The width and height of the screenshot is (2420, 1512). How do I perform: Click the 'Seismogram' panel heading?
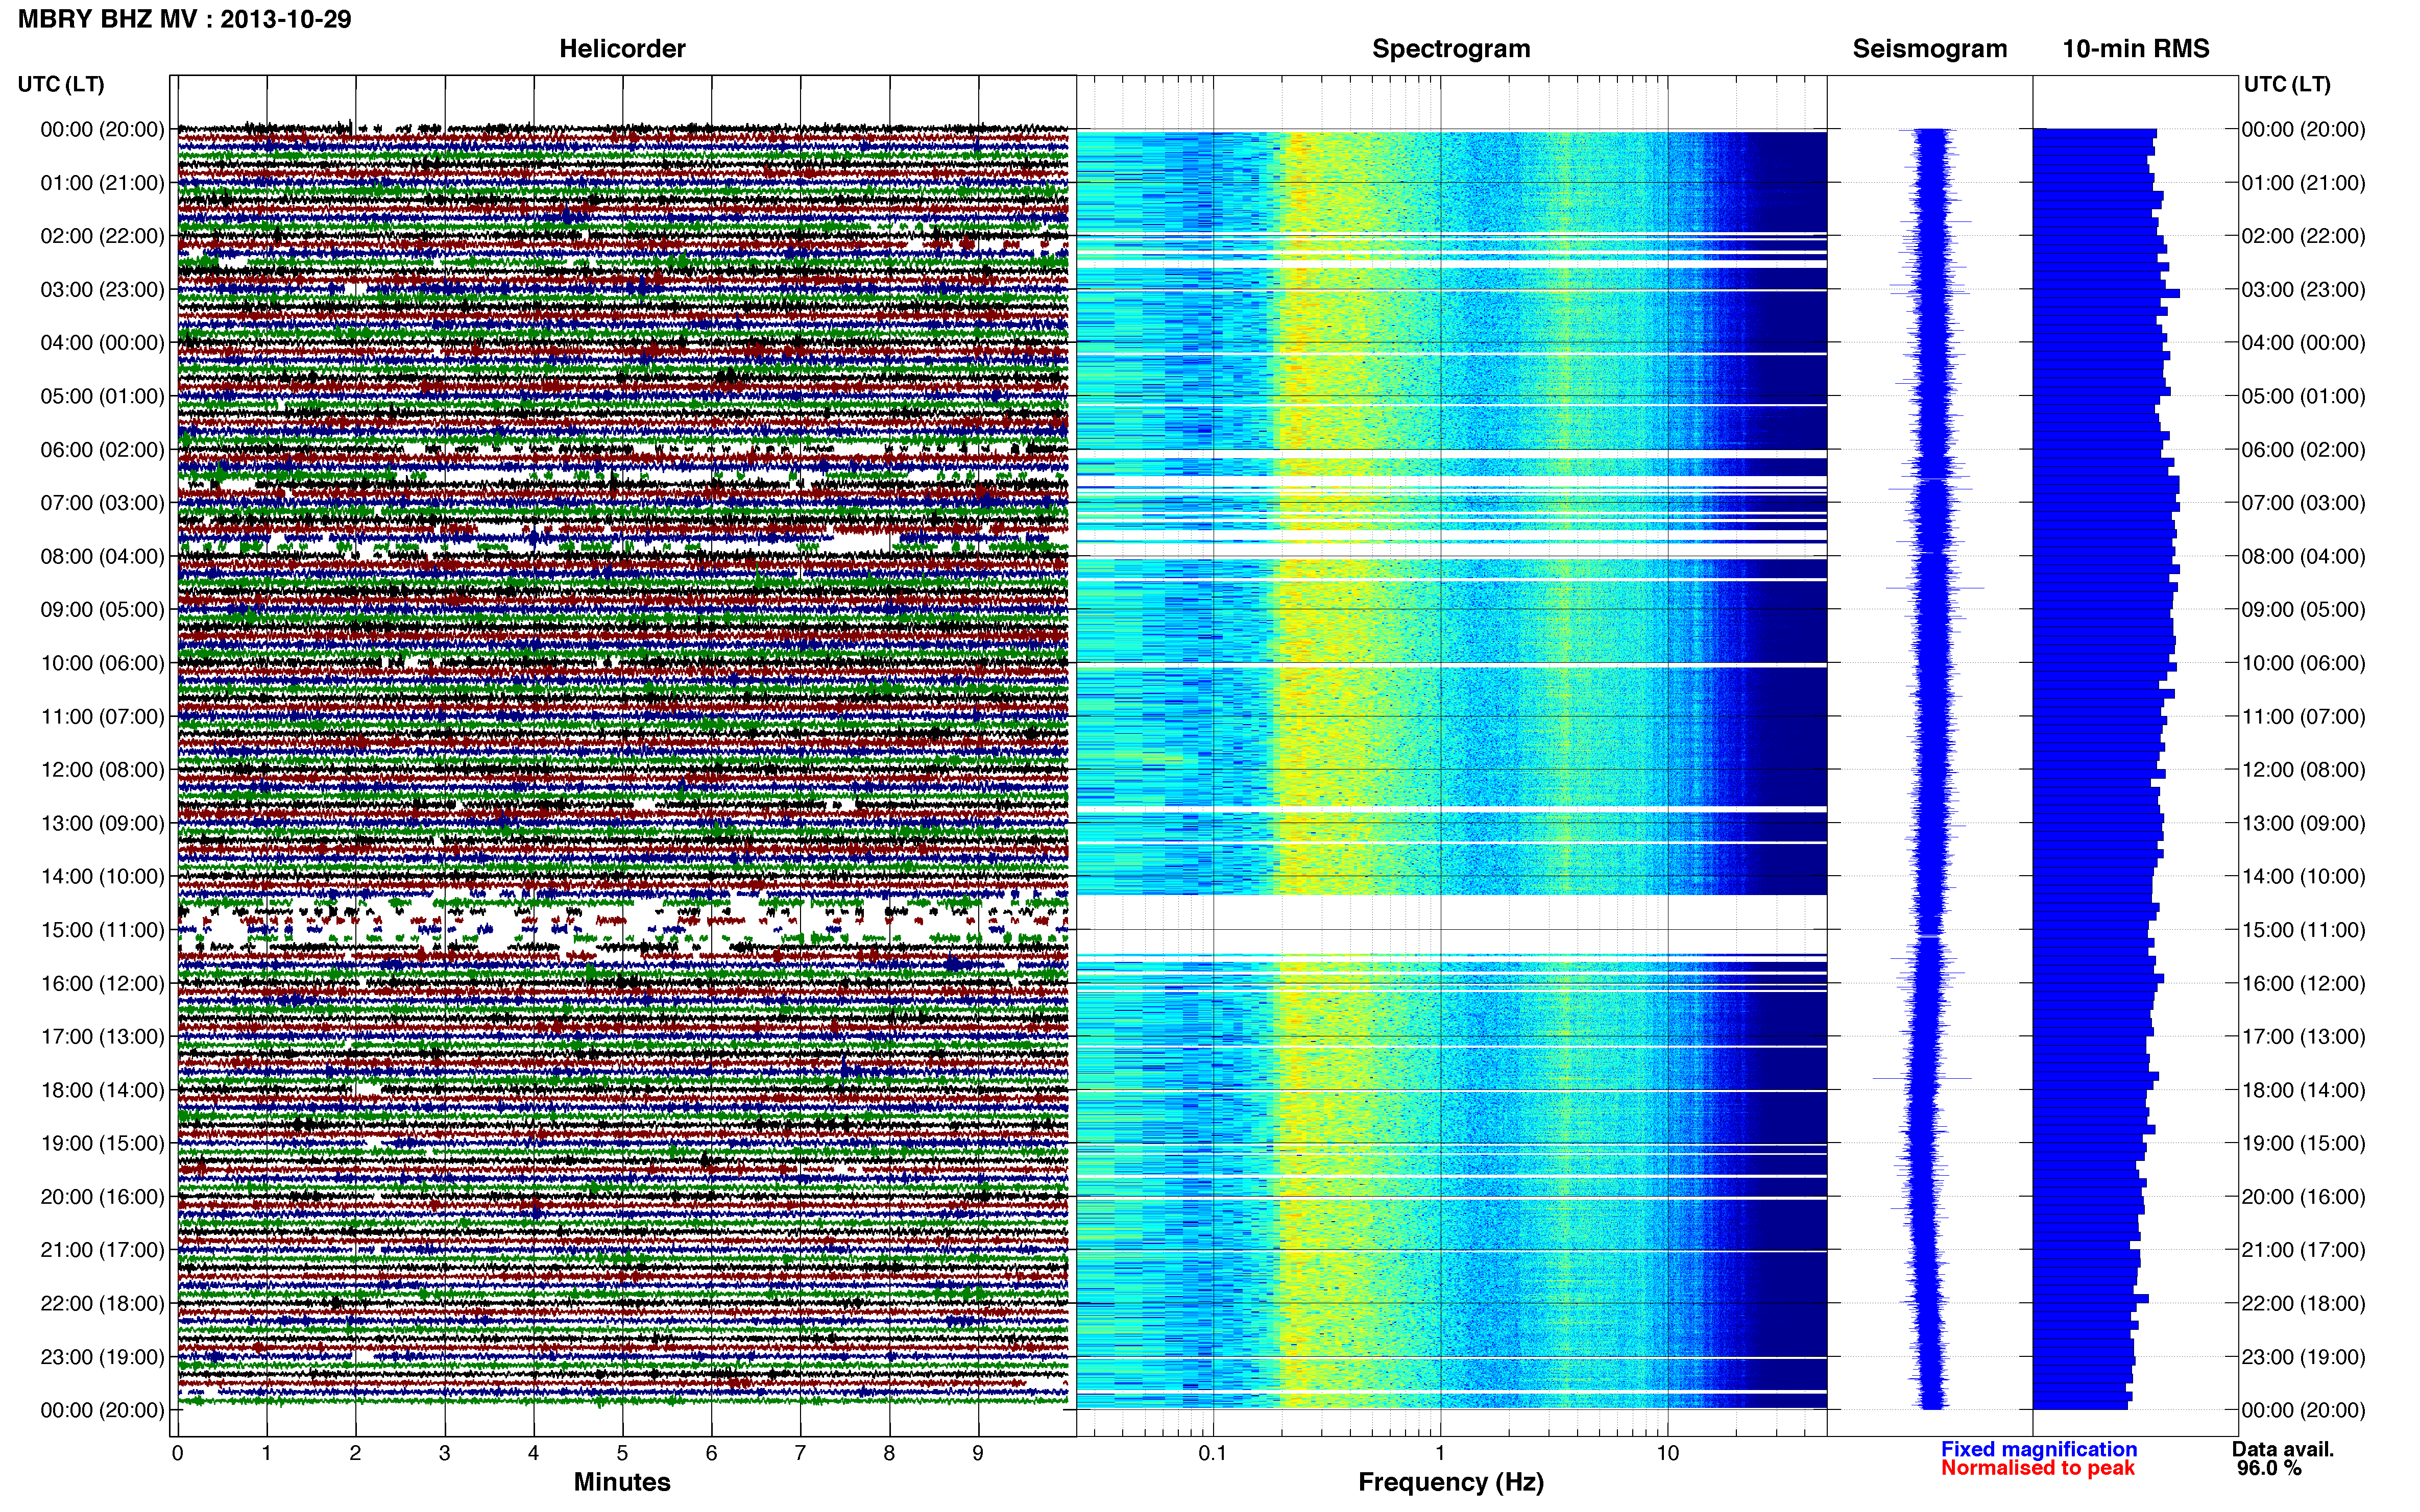pyautogui.click(x=1930, y=49)
